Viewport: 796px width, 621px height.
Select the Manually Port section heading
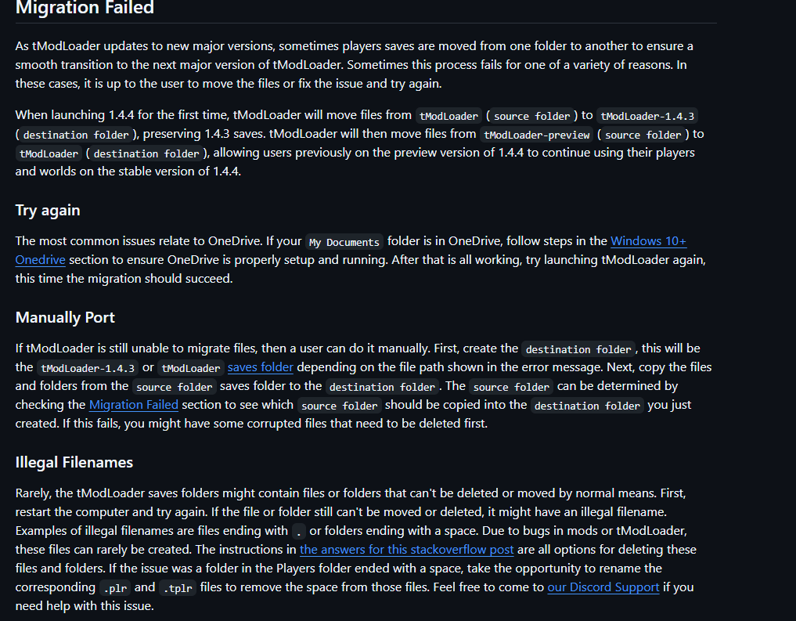(x=65, y=317)
